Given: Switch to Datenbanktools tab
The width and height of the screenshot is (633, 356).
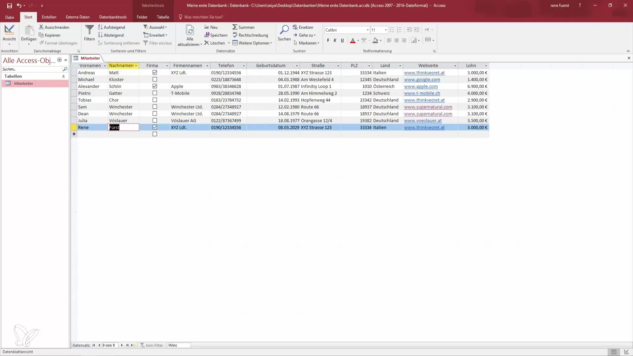Looking at the screenshot, I should 113,17.
